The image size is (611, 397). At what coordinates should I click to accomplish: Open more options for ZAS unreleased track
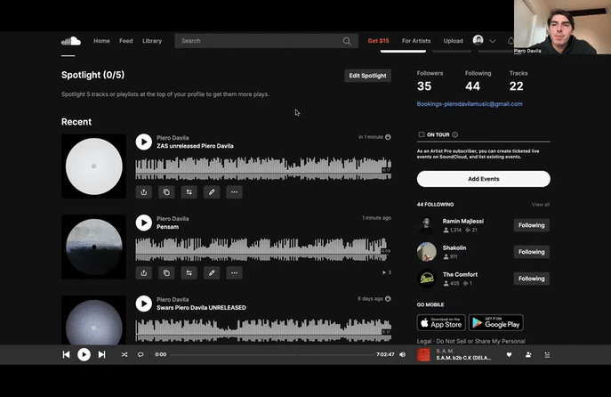click(x=234, y=192)
